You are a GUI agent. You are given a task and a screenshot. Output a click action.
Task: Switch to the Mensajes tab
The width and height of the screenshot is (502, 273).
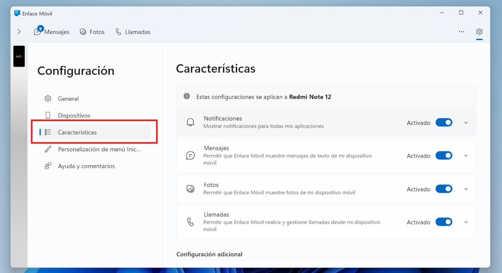(x=52, y=32)
